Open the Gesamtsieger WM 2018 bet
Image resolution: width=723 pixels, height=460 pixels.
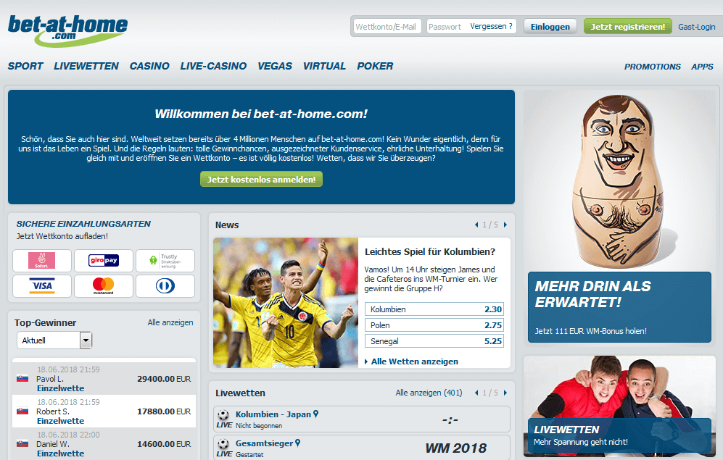coord(264,443)
